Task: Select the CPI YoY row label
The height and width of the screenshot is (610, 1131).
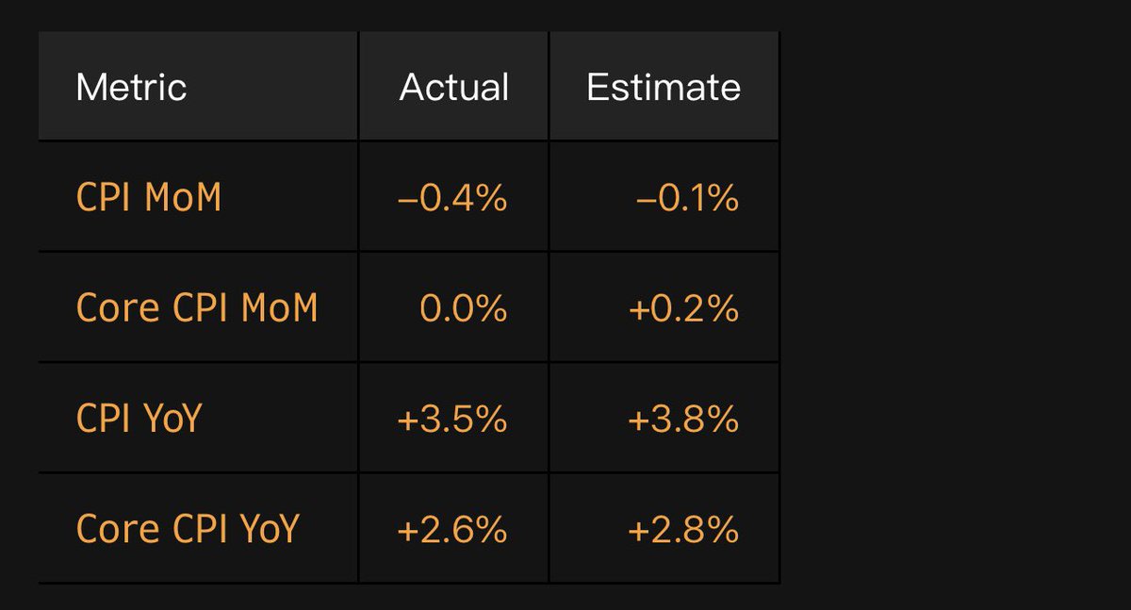Action: point(139,419)
